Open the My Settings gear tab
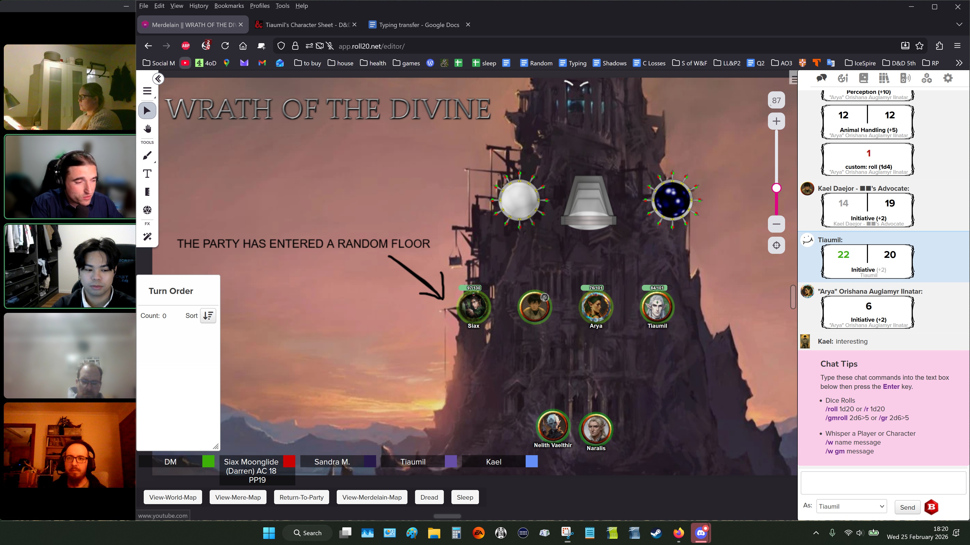Viewport: 970px width, 545px height. (x=948, y=78)
